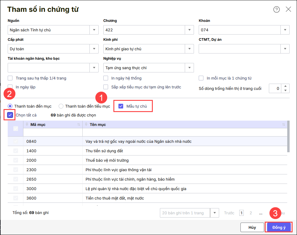The image size is (297, 235).
Task: Click pin icon in Mã mục header
Action: pos(27,124)
